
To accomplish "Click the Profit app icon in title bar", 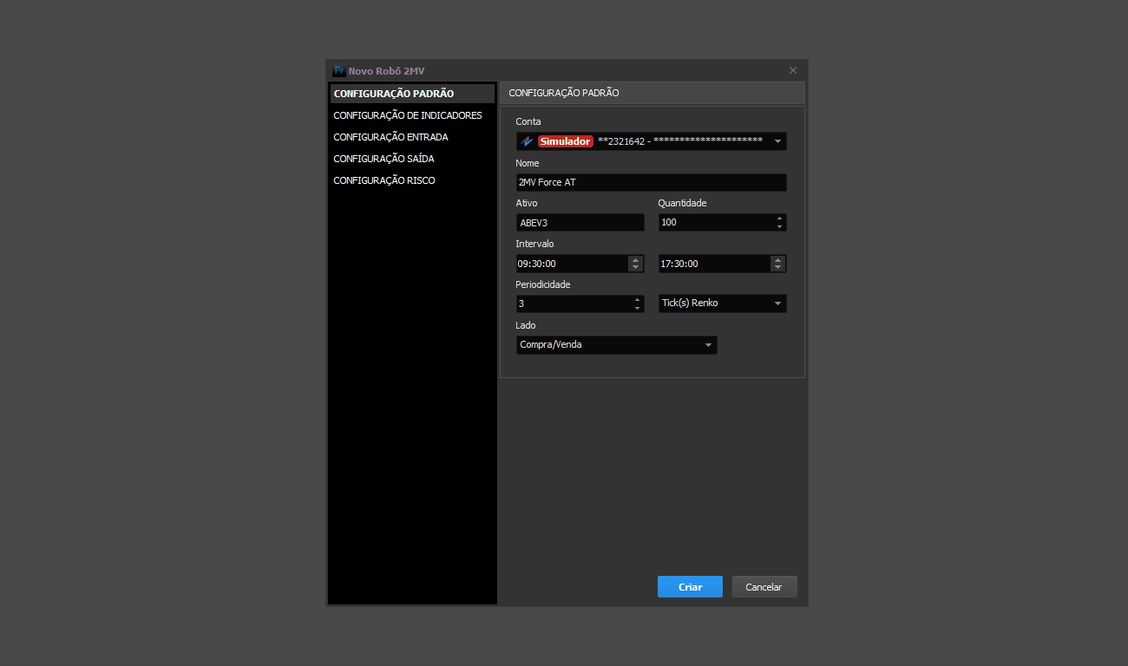I will [339, 71].
